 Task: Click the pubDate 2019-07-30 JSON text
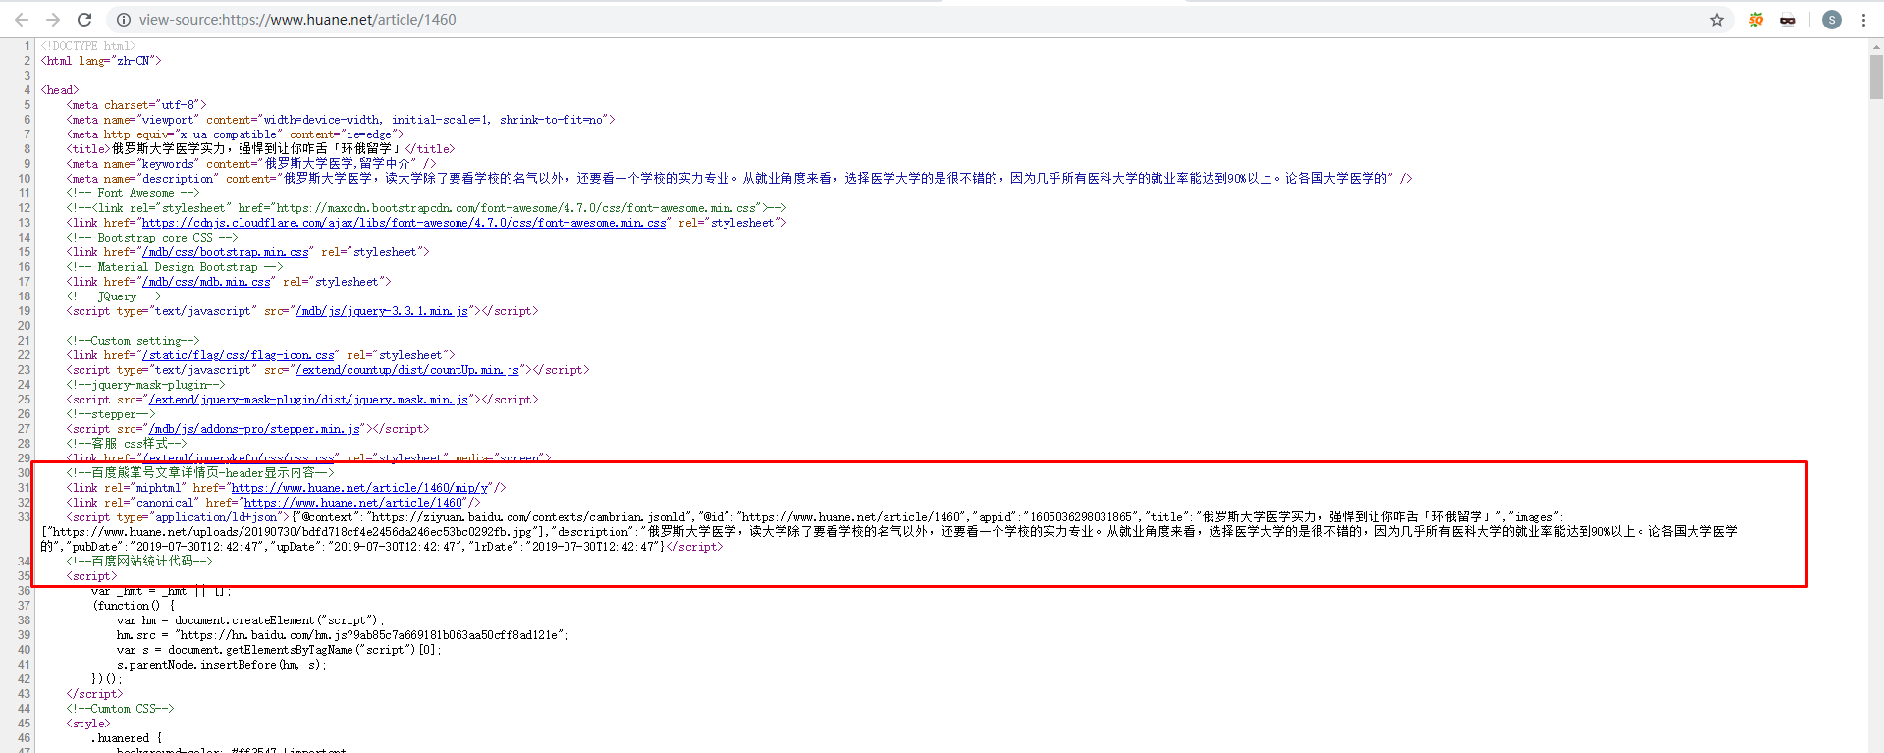point(165,547)
